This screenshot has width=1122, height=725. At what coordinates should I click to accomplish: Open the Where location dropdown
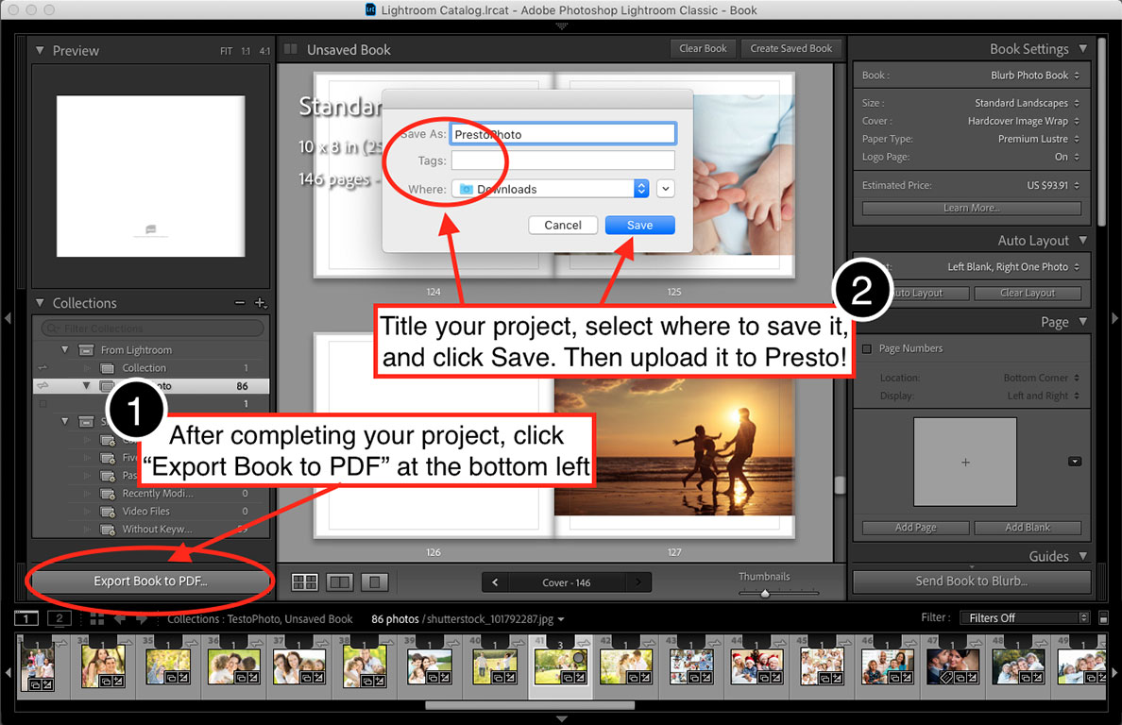(x=551, y=189)
